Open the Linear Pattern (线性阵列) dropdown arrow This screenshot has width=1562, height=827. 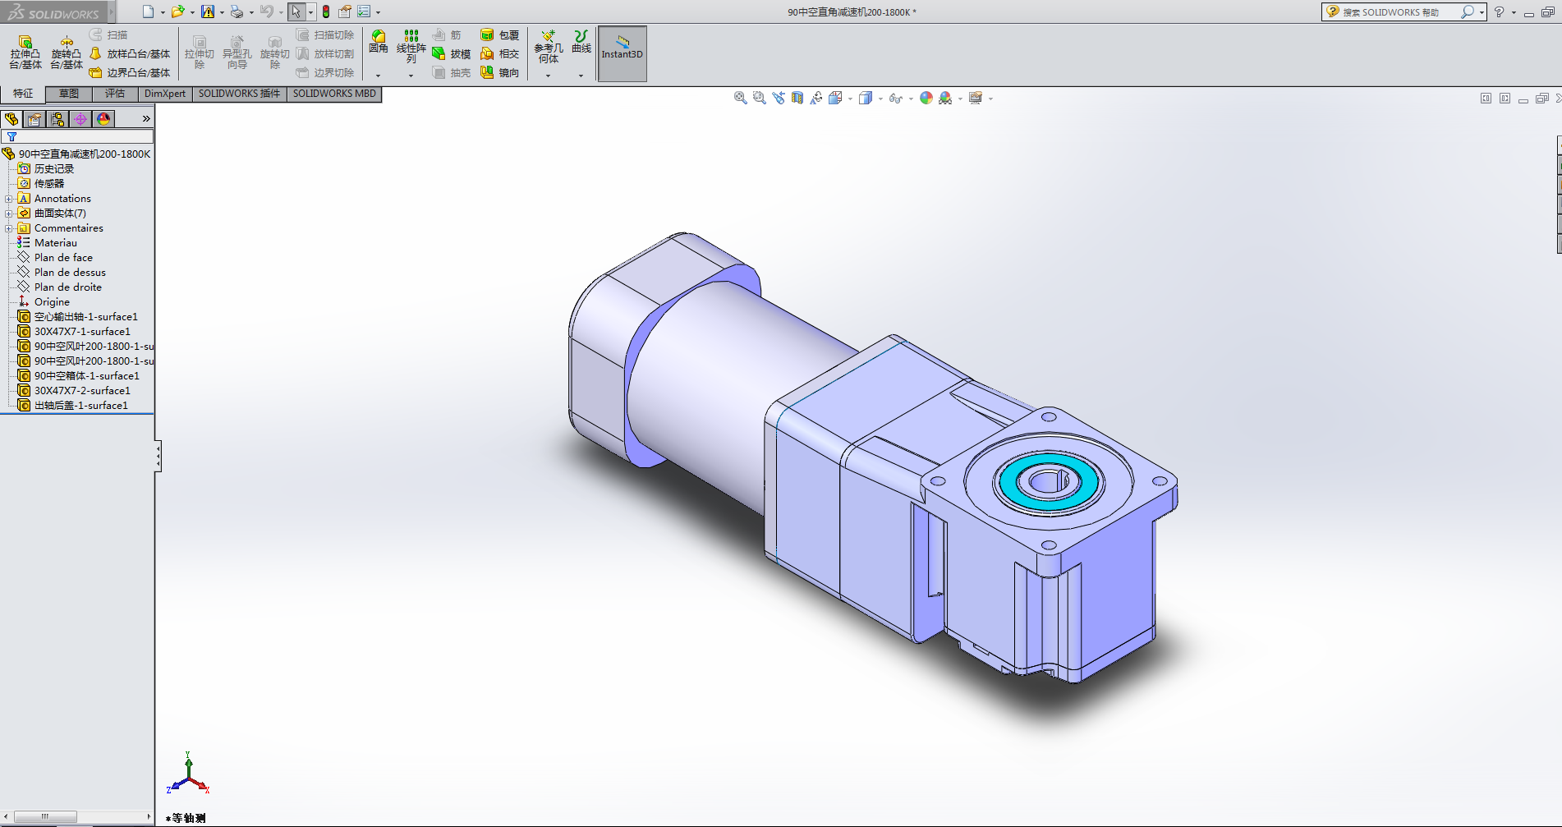411,76
